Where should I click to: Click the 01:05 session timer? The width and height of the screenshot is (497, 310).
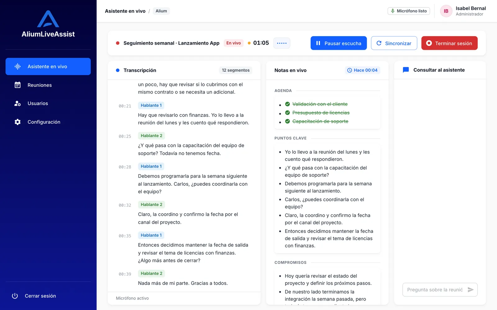click(261, 43)
